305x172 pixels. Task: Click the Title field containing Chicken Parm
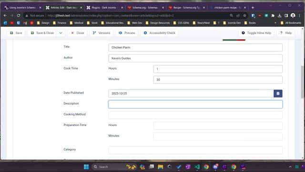[x=195, y=47]
